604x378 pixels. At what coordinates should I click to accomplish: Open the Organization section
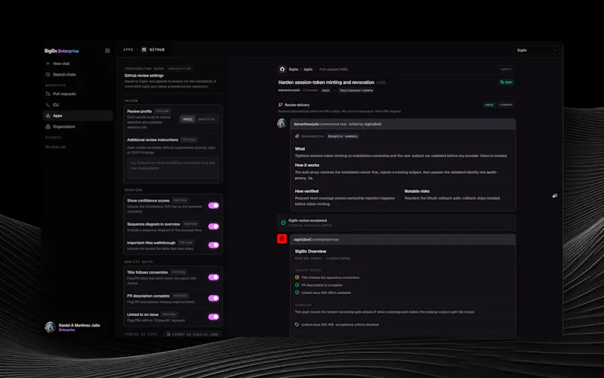coord(78,126)
